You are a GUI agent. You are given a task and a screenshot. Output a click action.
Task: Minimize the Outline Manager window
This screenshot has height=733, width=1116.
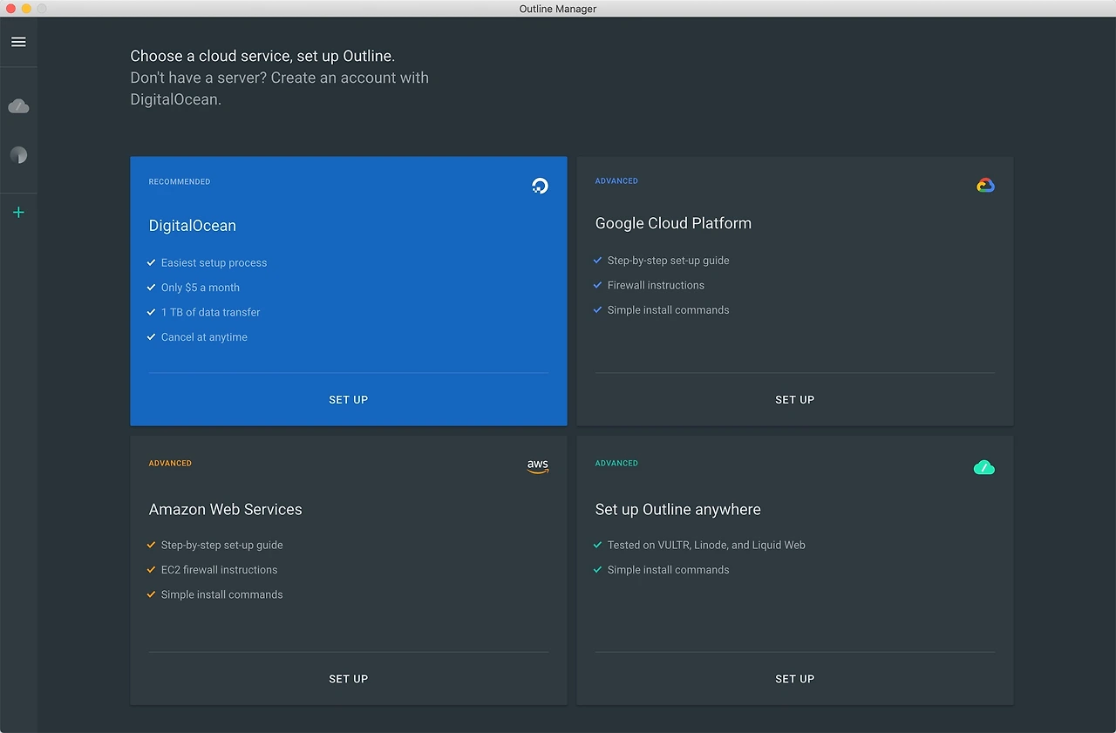coord(26,9)
